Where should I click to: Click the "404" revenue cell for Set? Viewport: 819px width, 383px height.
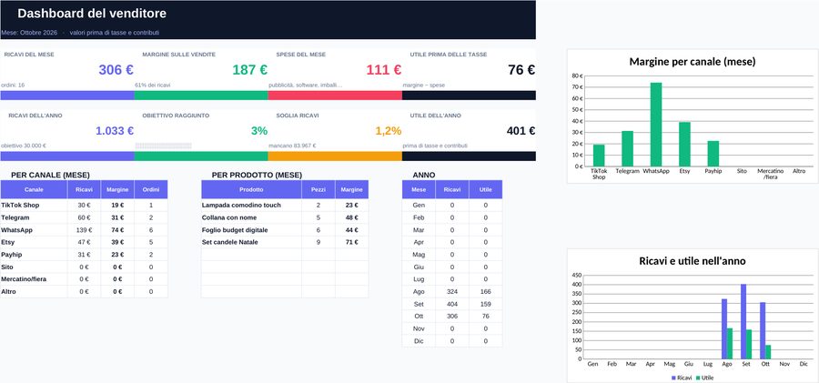[x=451, y=304]
